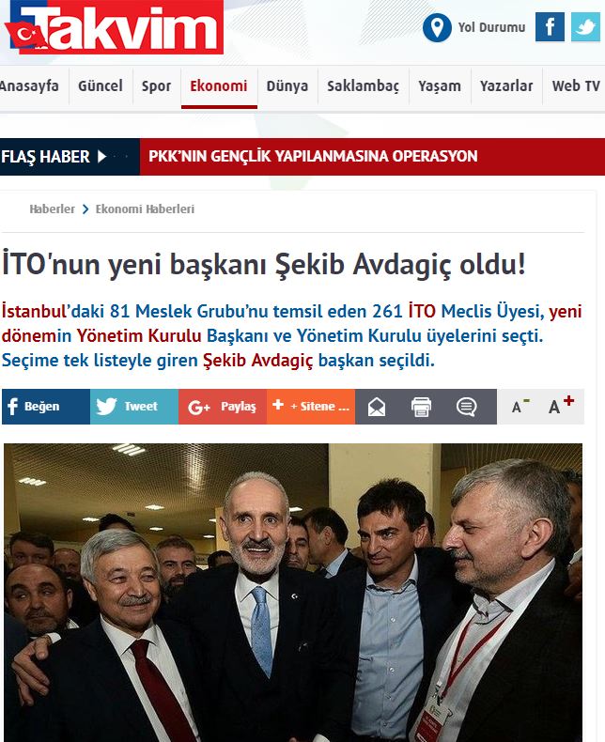Image resolution: width=605 pixels, height=742 pixels.
Task: Decrease article font size with A-
Action: point(520,406)
